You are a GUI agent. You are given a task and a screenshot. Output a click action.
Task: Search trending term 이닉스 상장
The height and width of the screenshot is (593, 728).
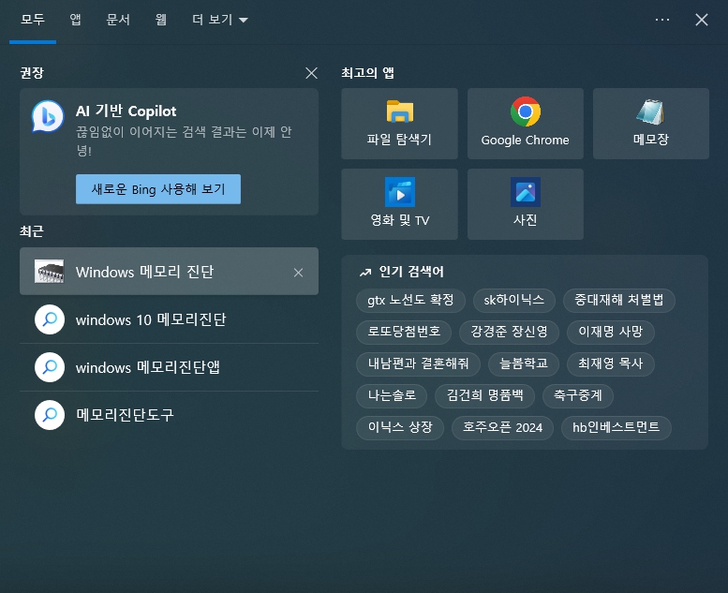point(400,427)
